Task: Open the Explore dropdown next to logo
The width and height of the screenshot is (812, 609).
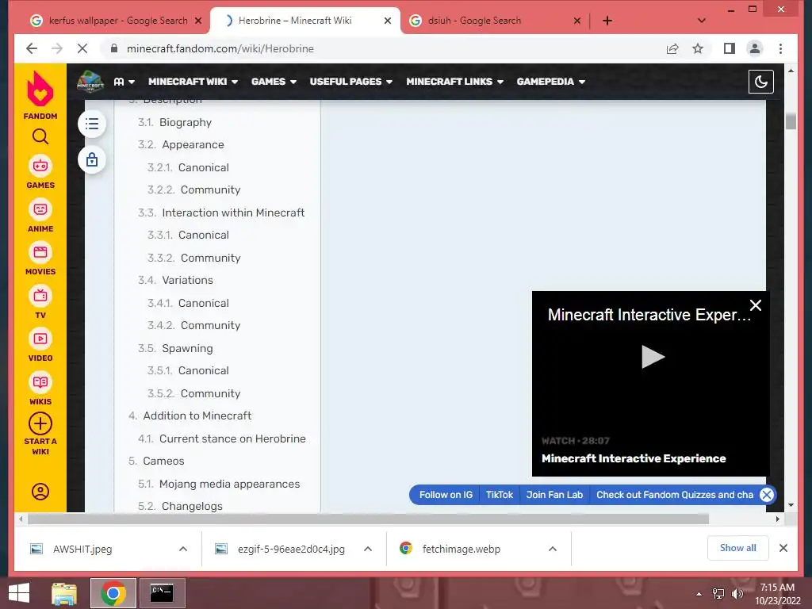Action: (124, 82)
